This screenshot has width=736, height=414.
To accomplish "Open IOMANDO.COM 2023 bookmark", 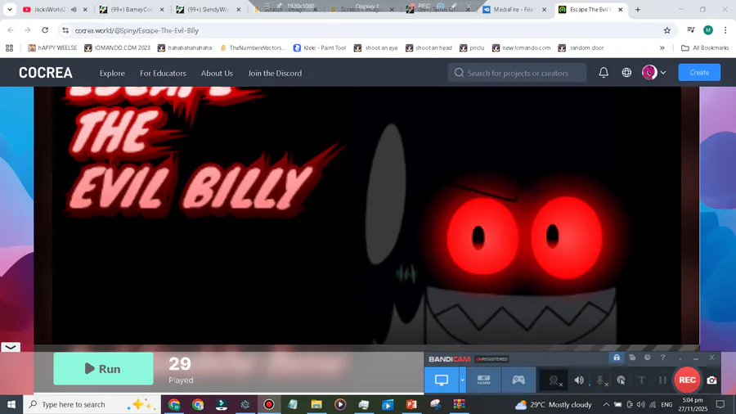I will click(x=117, y=48).
